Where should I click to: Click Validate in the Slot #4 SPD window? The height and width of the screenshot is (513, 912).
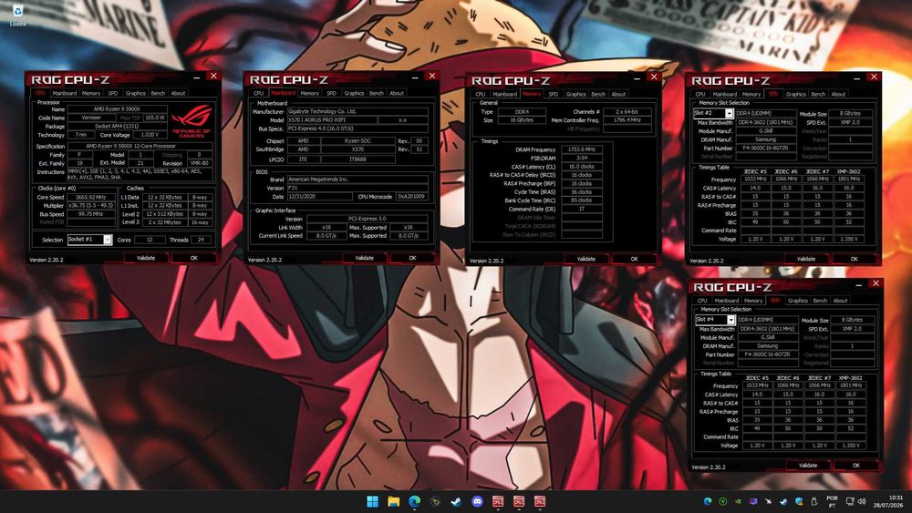tap(808, 466)
